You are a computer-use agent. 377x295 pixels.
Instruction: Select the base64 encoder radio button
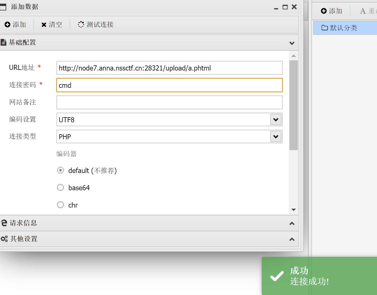coord(60,188)
